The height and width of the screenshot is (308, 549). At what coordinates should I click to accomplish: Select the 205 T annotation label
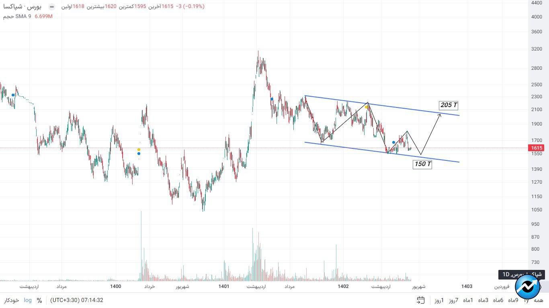click(x=449, y=105)
